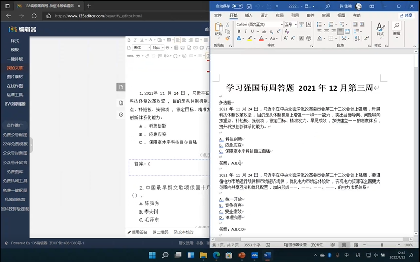Open the 插入 ribbon tab in Word
Viewport: 420px width, 262px height.
(x=249, y=15)
